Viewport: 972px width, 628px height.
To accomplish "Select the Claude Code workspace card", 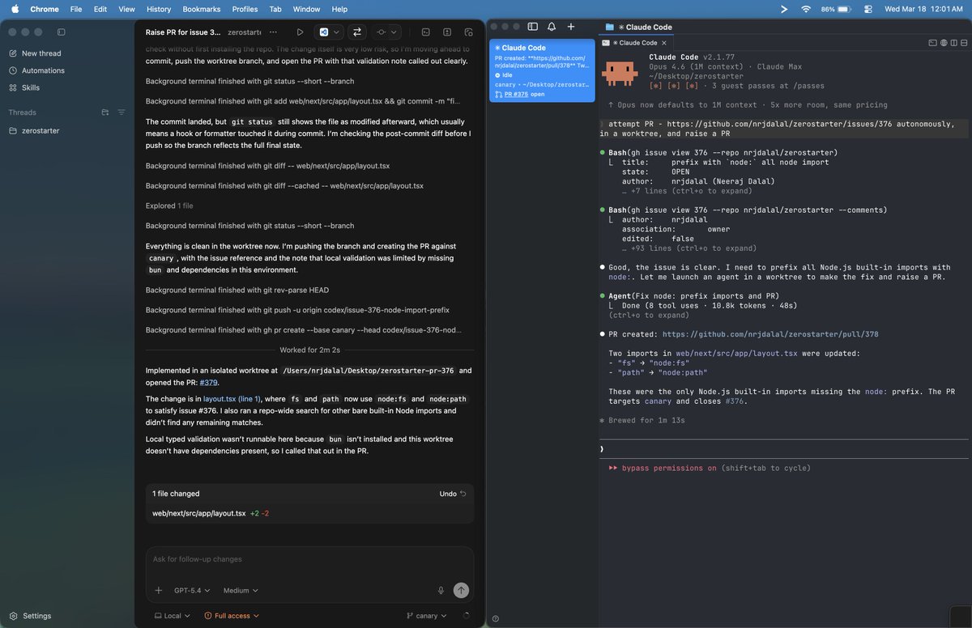I will tap(542, 71).
